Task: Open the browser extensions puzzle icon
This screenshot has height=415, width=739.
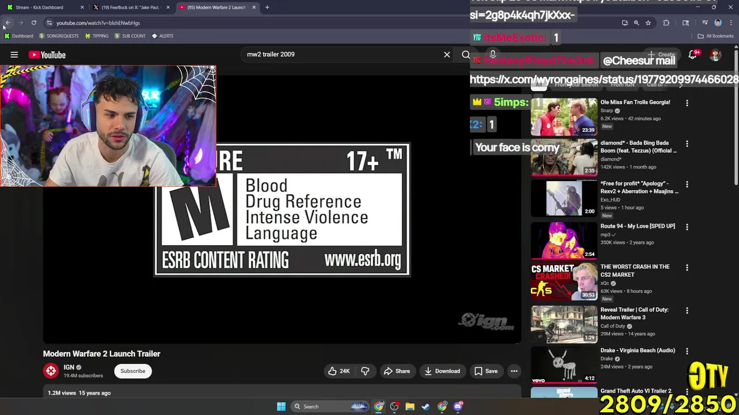Action: tap(666, 23)
